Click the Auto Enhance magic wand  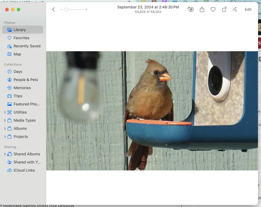pos(235,9)
